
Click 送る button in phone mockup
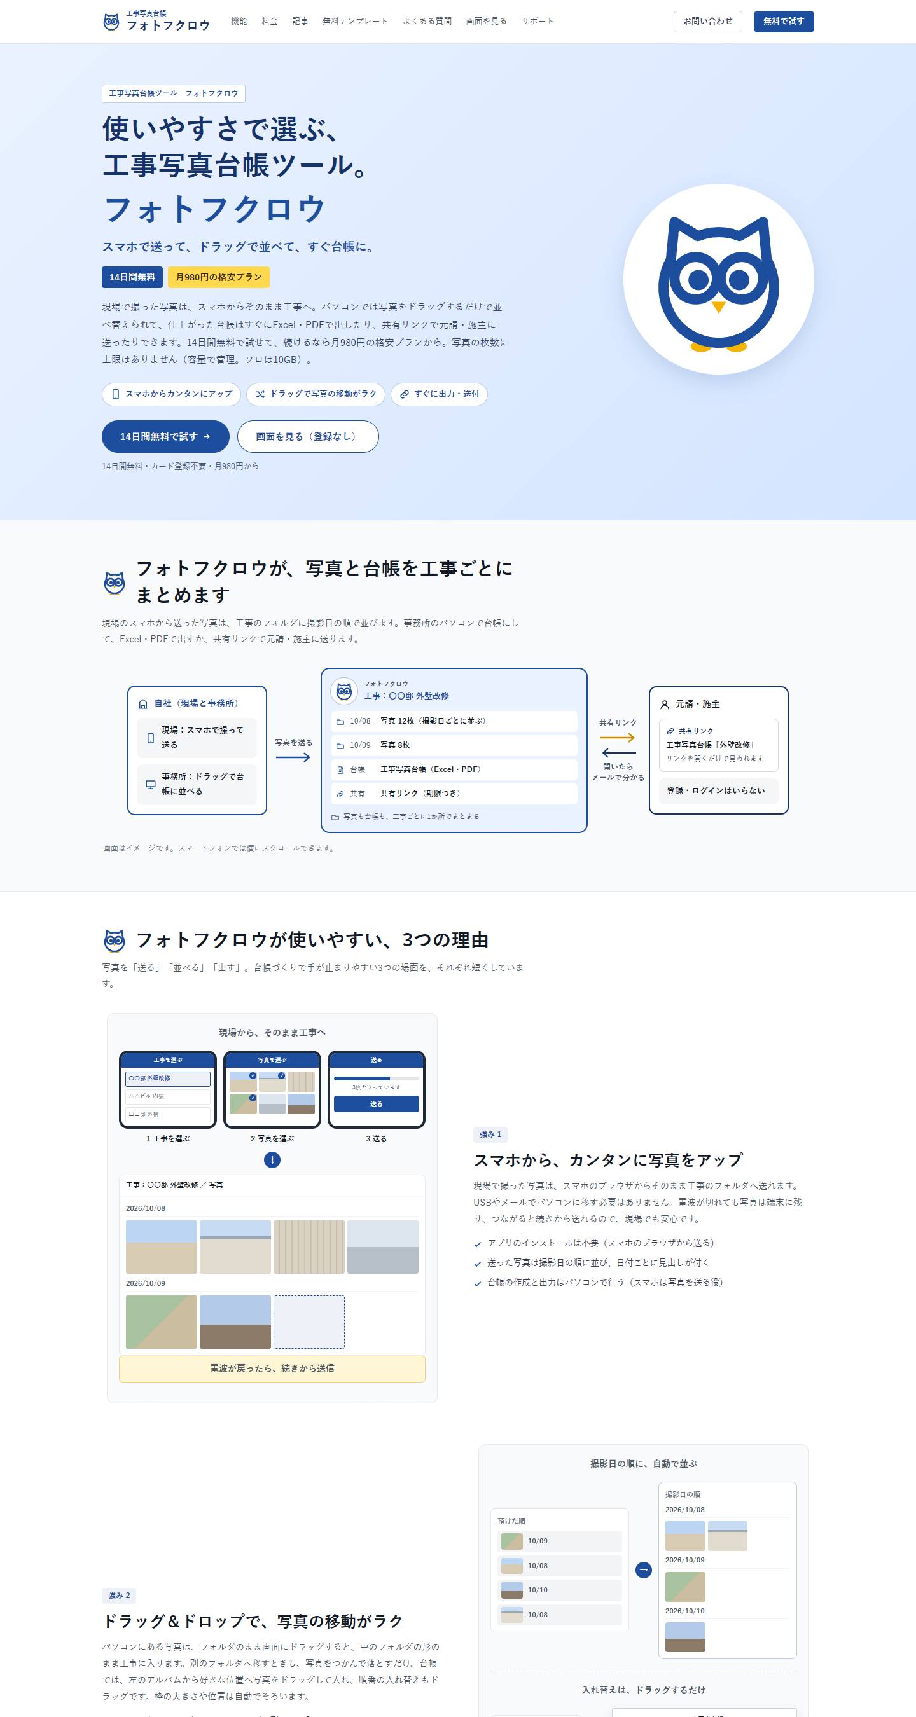tap(376, 1104)
